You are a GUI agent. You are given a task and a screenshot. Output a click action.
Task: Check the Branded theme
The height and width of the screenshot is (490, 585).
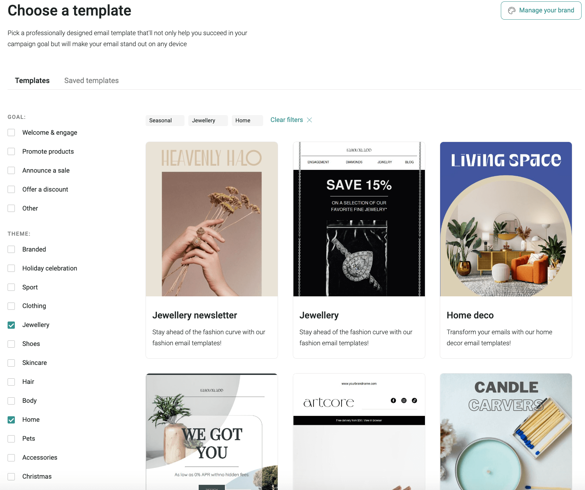(11, 249)
